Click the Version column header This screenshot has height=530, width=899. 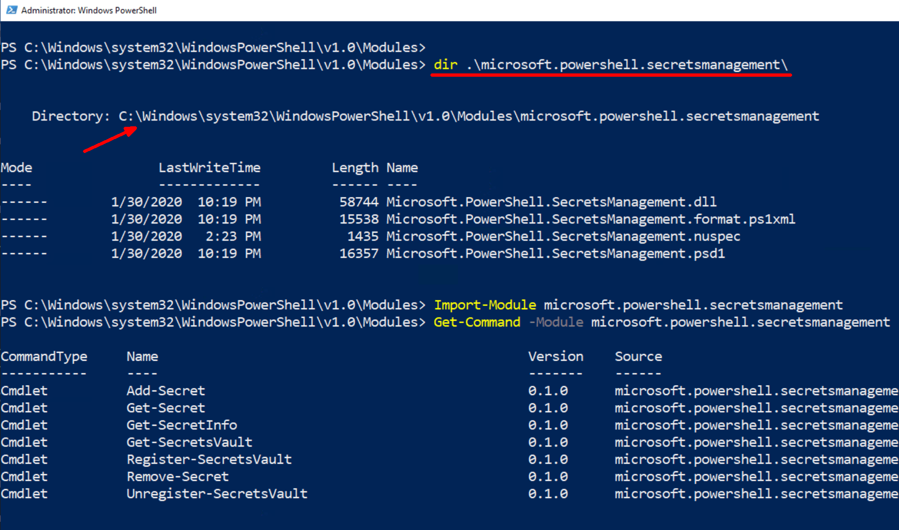click(555, 357)
